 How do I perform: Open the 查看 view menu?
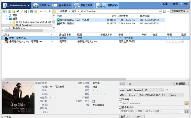[x=174, y=4]
